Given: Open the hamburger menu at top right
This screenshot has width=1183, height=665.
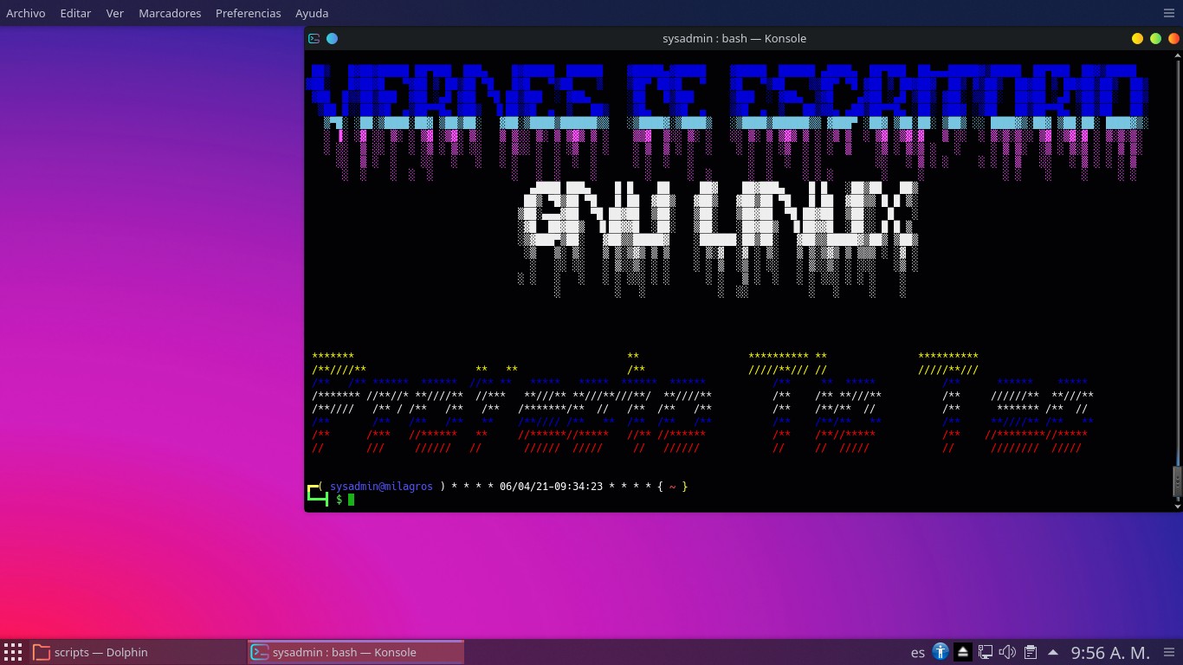Looking at the screenshot, I should (1169, 13).
